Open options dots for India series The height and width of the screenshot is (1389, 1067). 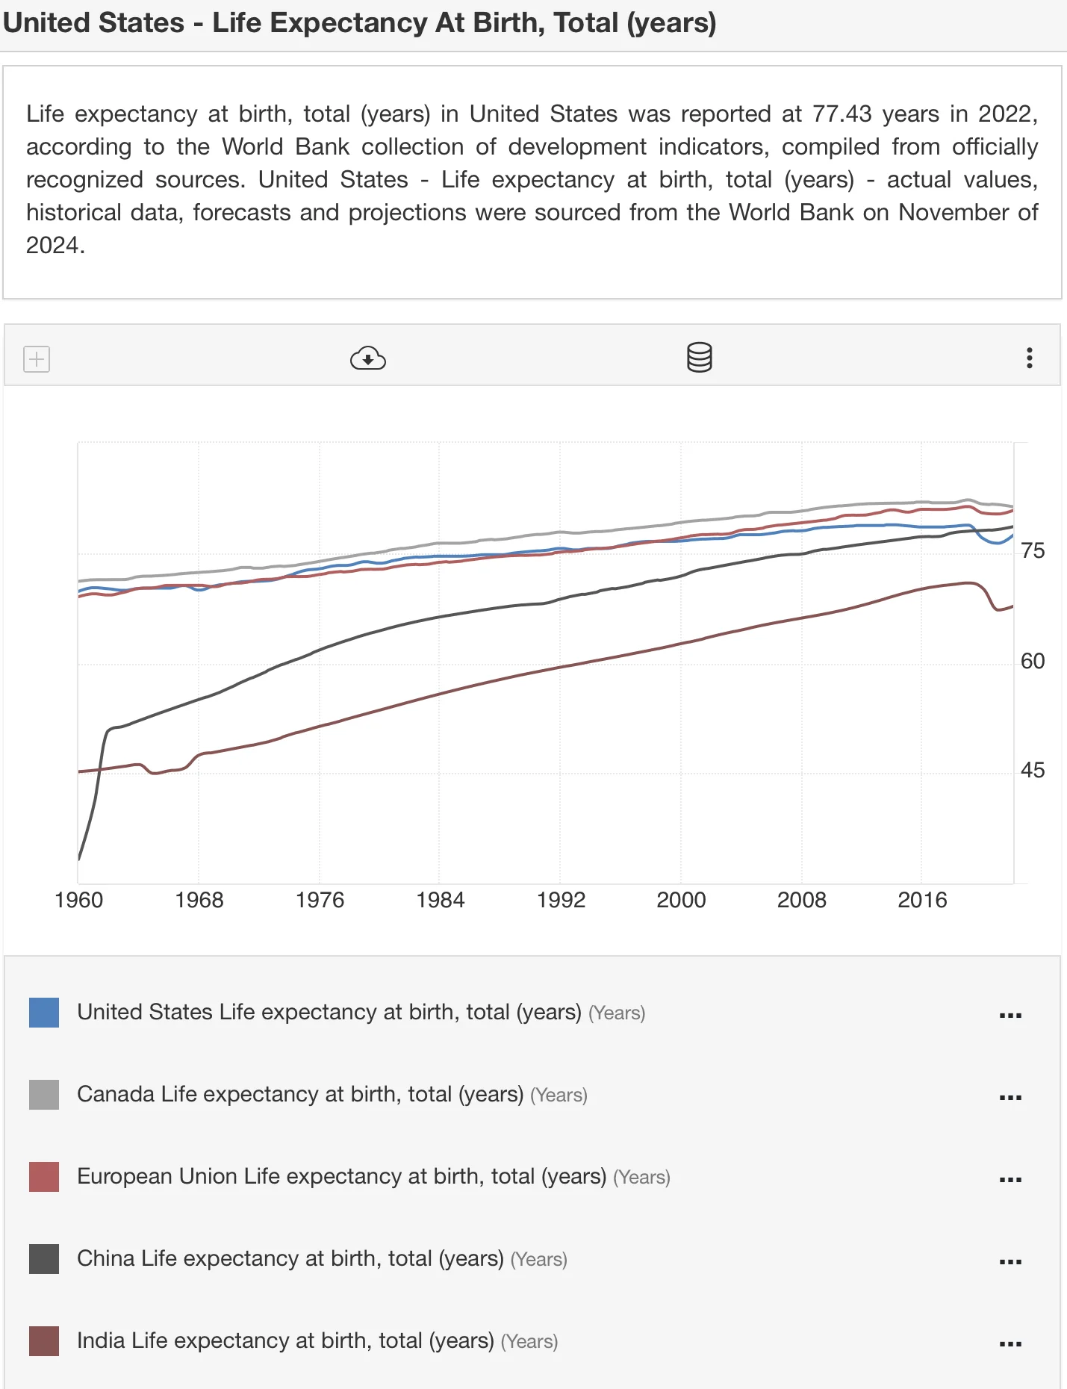[1010, 1344]
